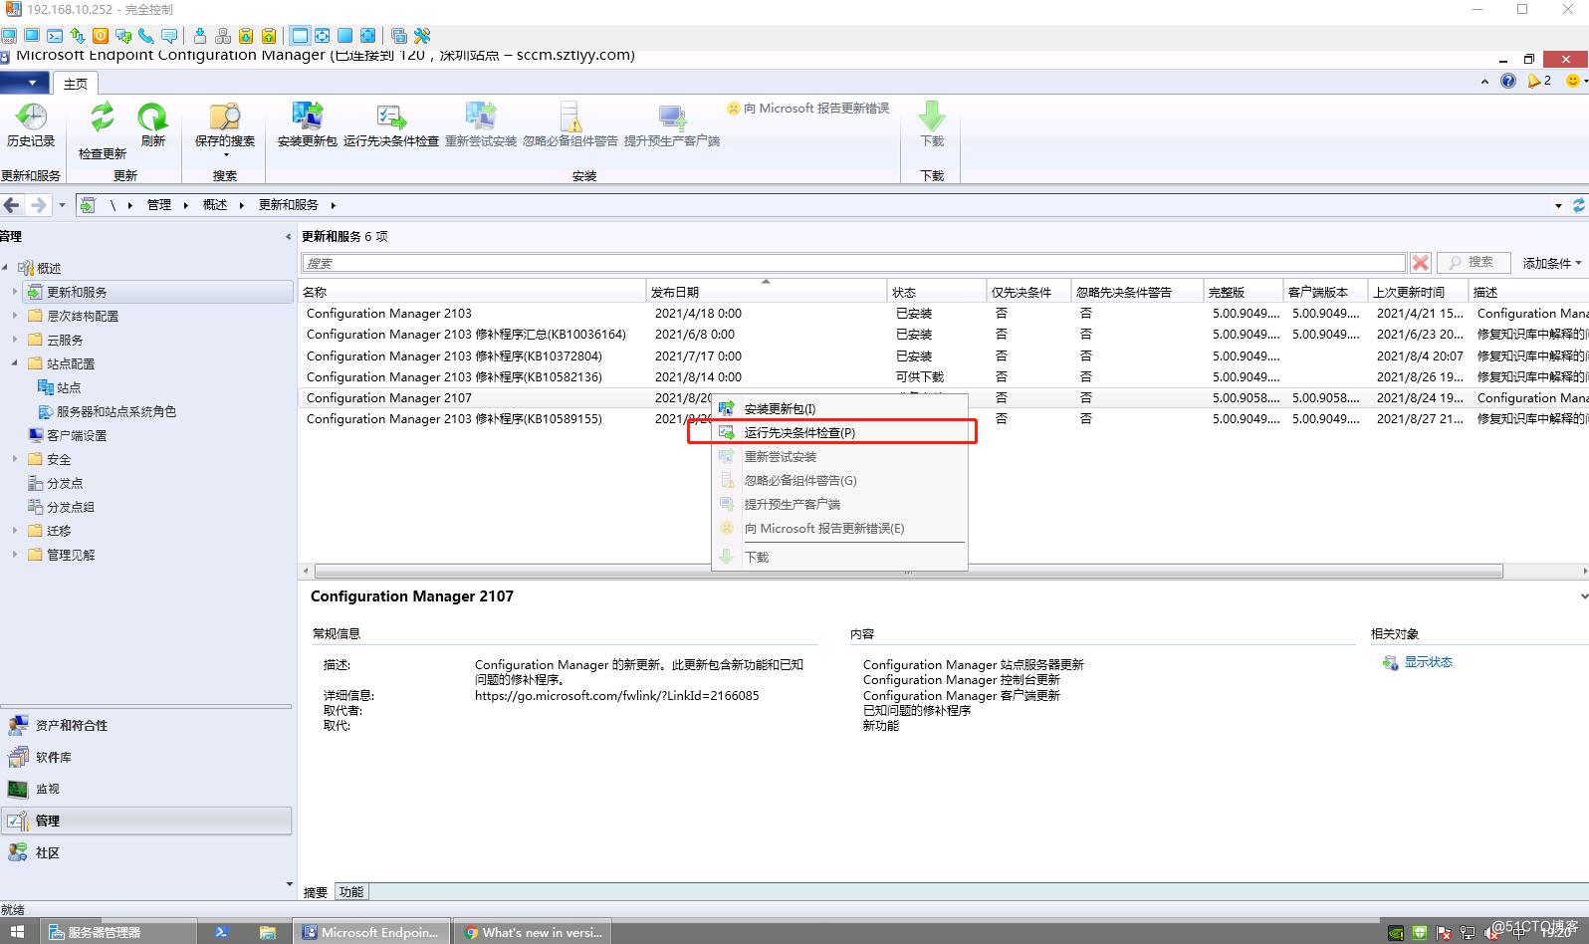
Task: Click 概述 in the breadcrumb path
Action: tap(215, 205)
